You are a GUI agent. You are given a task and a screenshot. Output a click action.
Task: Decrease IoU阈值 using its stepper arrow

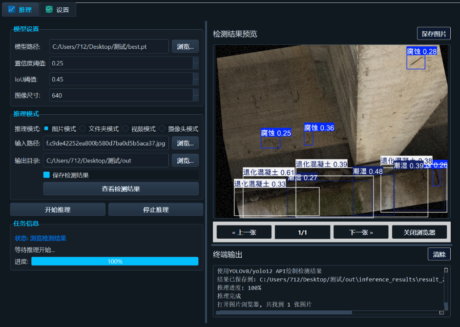point(196,82)
